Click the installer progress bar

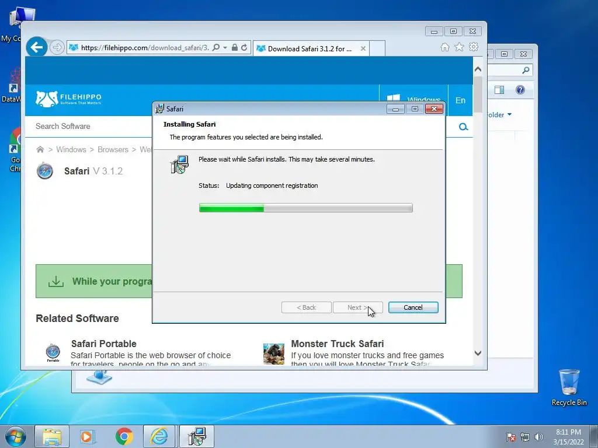pos(306,208)
